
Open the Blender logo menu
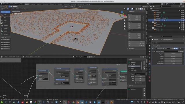click(2, 4)
